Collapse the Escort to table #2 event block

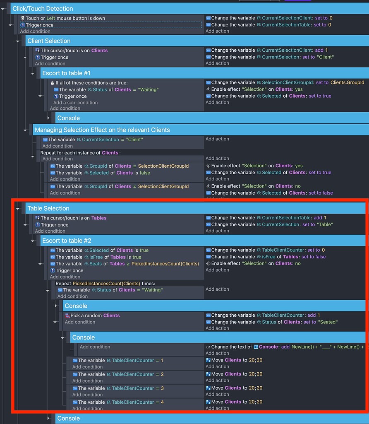click(33, 241)
